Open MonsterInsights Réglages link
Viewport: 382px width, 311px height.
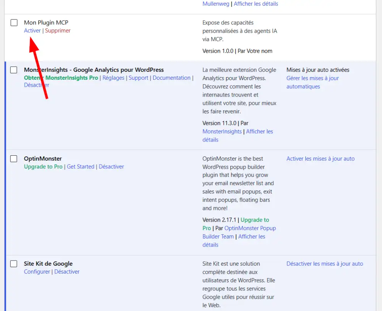[x=113, y=78]
